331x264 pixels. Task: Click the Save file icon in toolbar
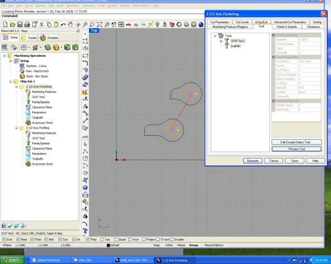pos(20,25)
